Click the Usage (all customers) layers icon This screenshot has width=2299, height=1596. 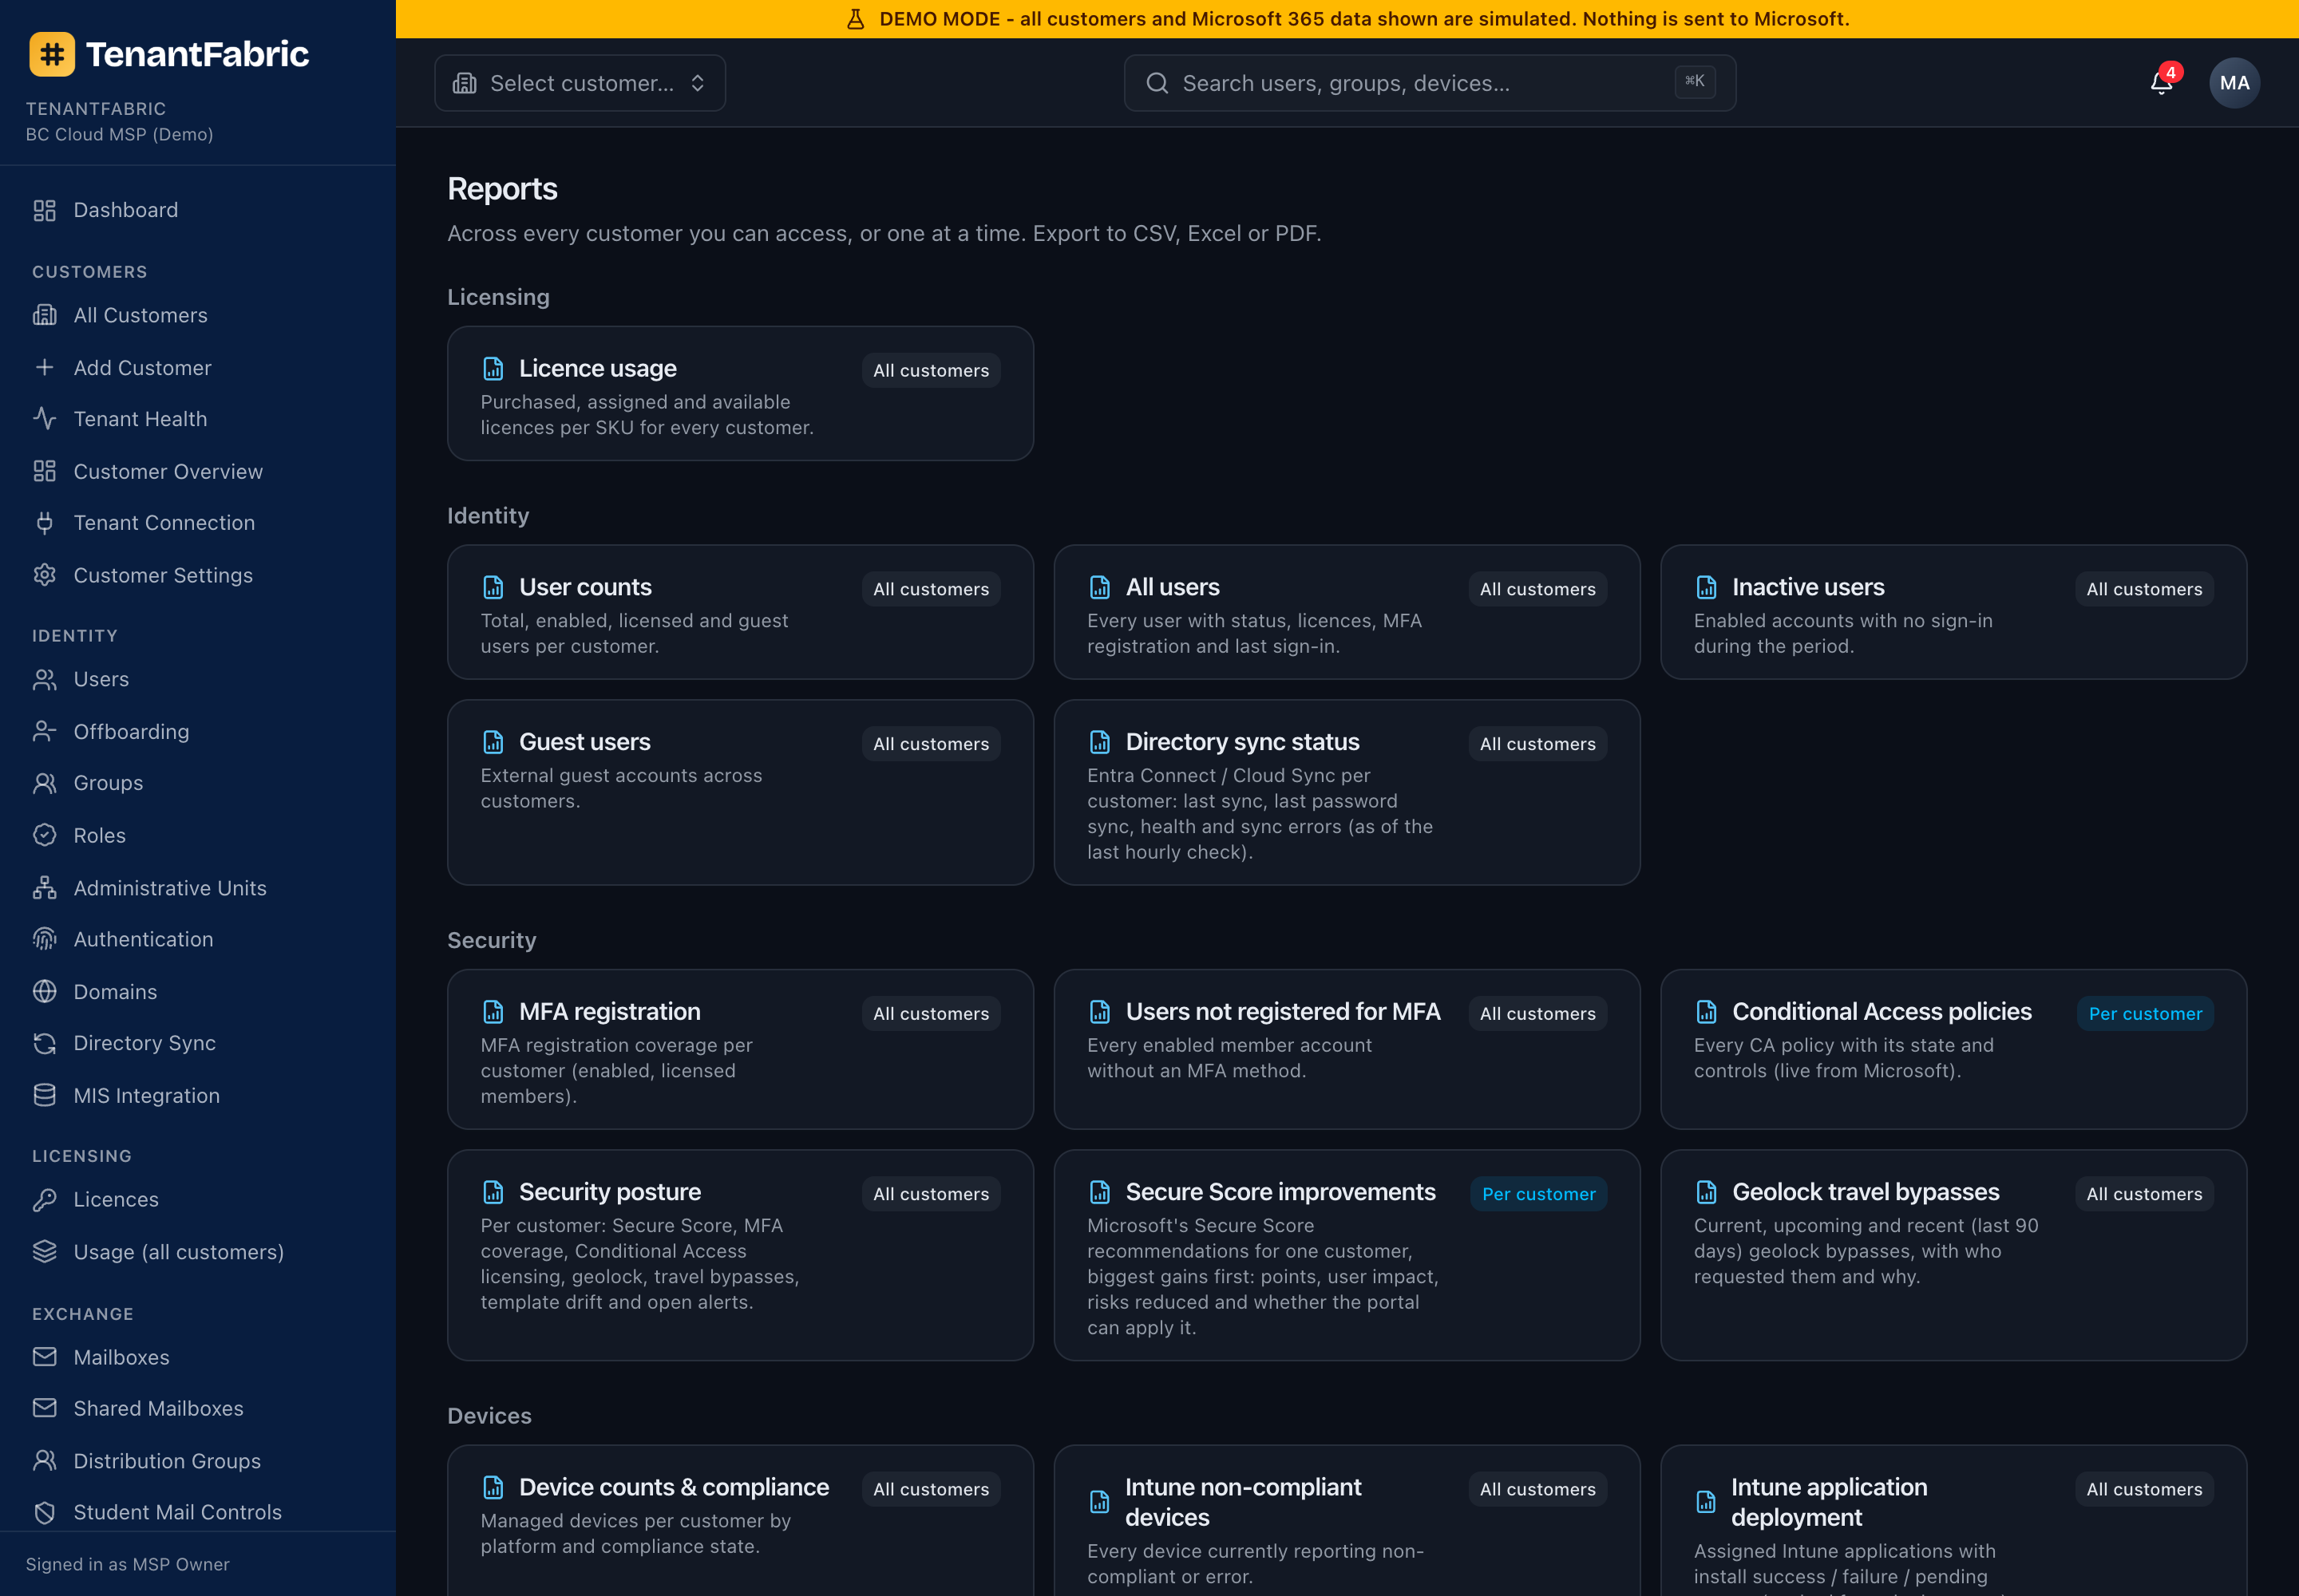[x=45, y=1252]
